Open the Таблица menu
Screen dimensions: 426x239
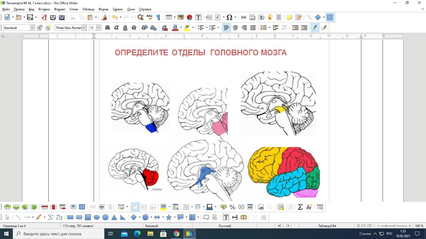click(x=88, y=9)
